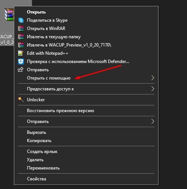The image size is (187, 189).
Task: Click the WinRAR icon next to 'Извлечь в WACUP_Preview'
Action: pyautogui.click(x=21, y=45)
